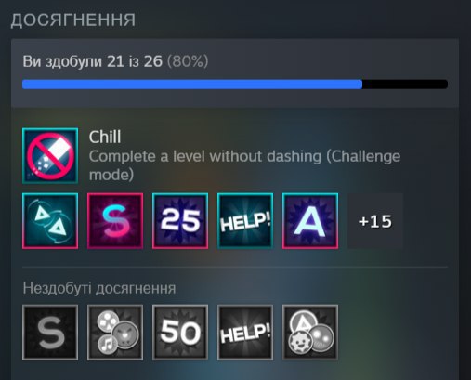Click the 'Ви здобули 21 із 26' text
The image size is (471, 380).
[x=92, y=61]
